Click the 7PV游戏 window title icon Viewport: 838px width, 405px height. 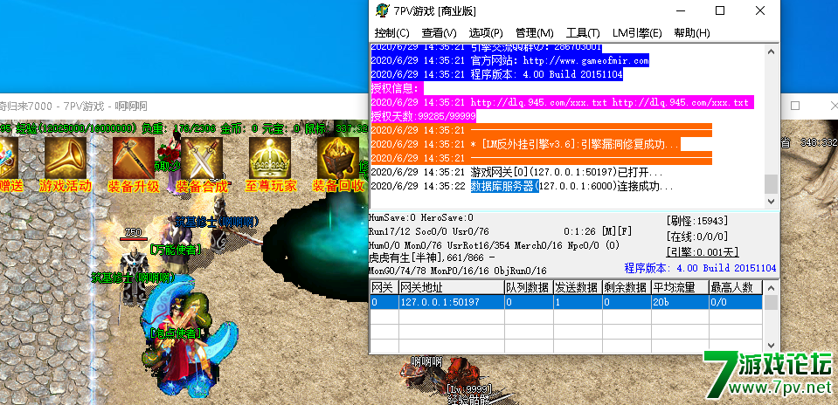[382, 10]
